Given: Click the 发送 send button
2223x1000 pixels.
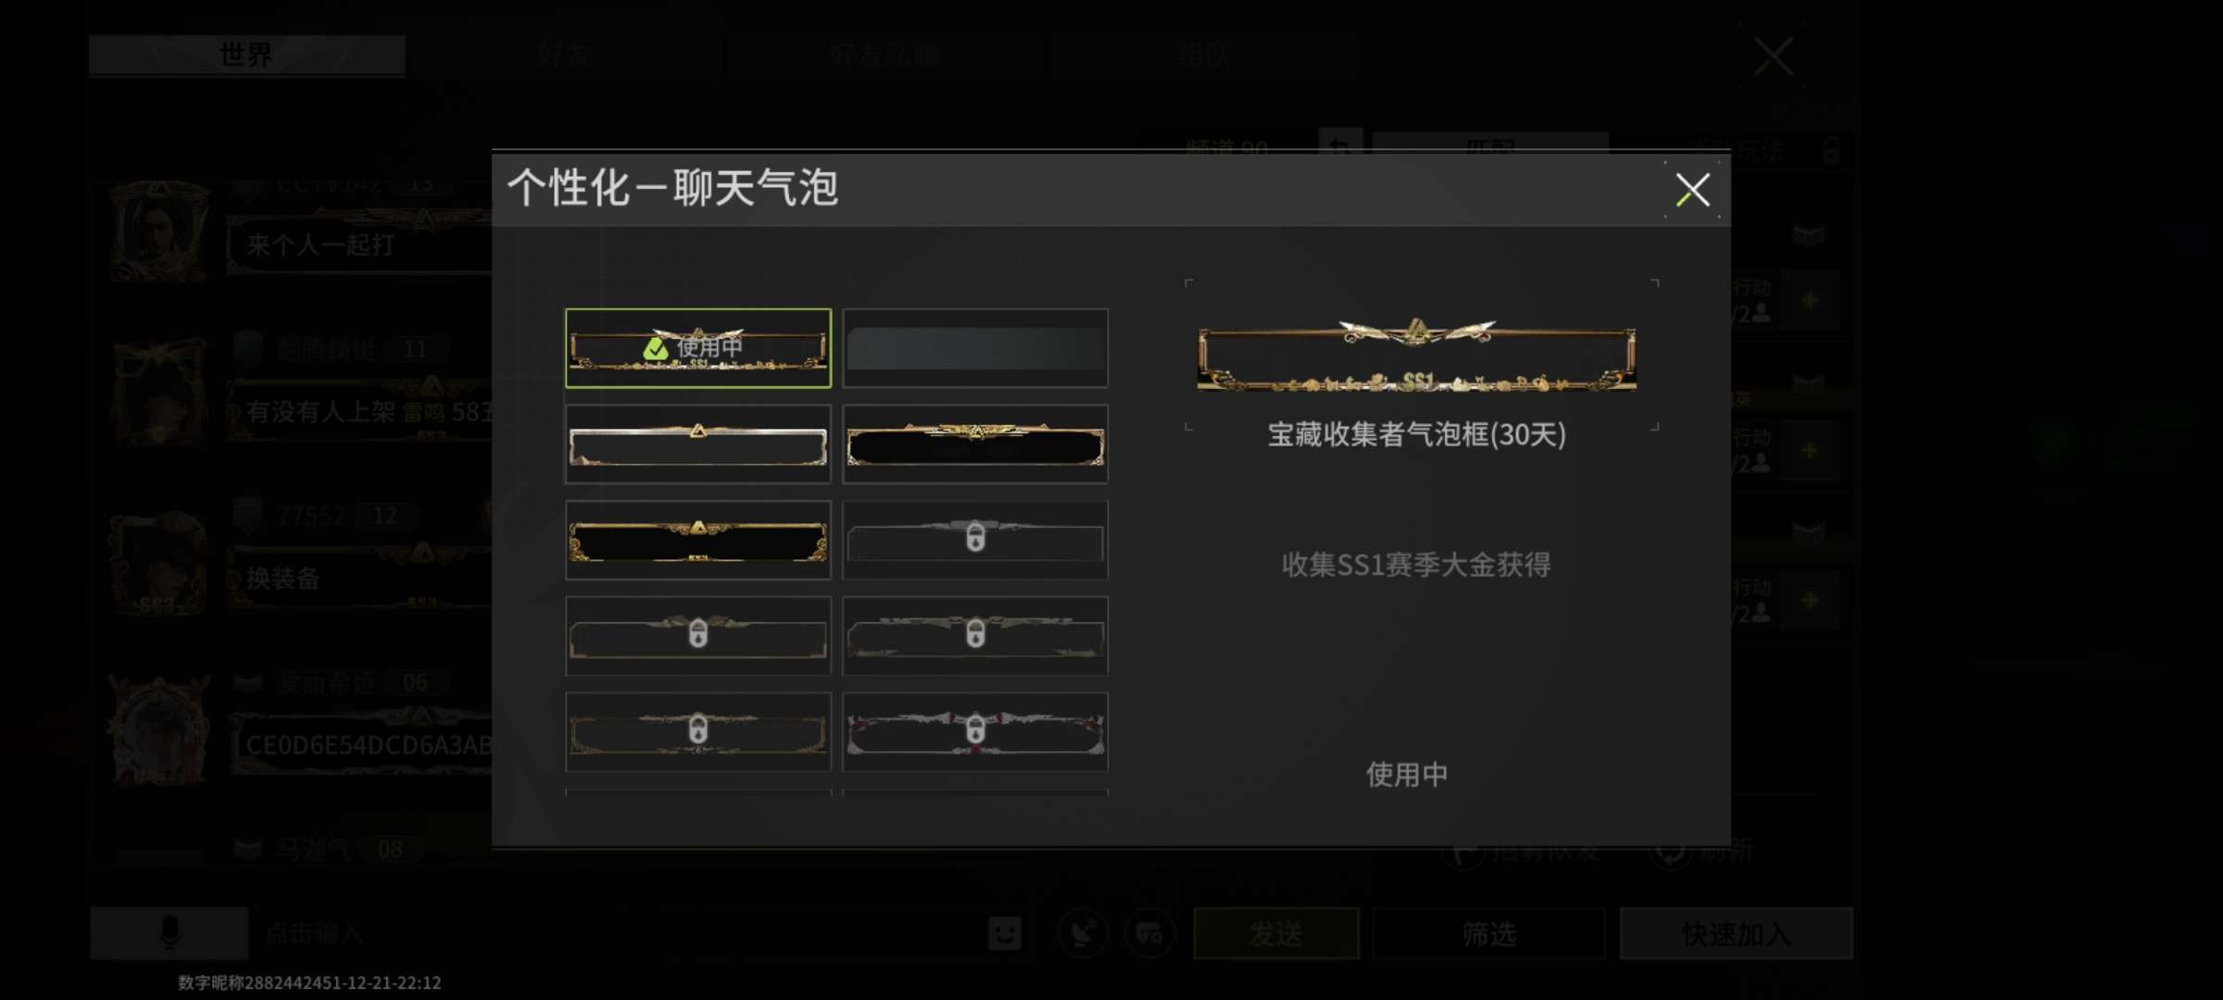Looking at the screenshot, I should pos(1276,933).
